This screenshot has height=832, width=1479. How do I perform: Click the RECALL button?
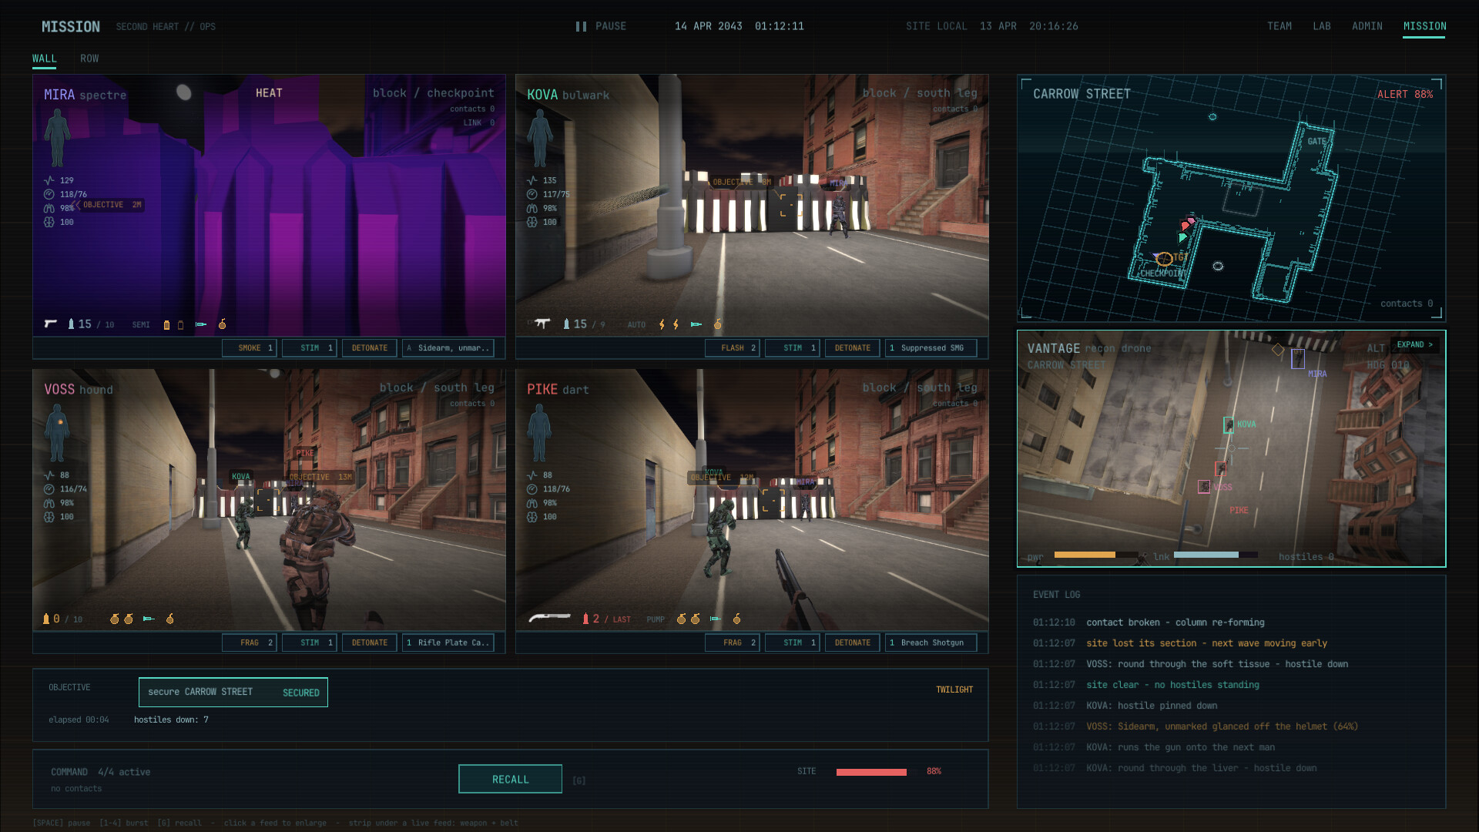click(x=510, y=779)
